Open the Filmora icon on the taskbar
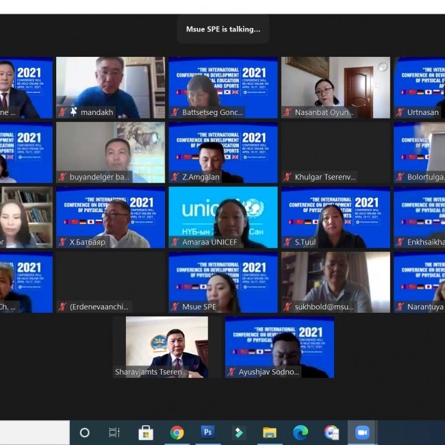 pyautogui.click(x=239, y=433)
